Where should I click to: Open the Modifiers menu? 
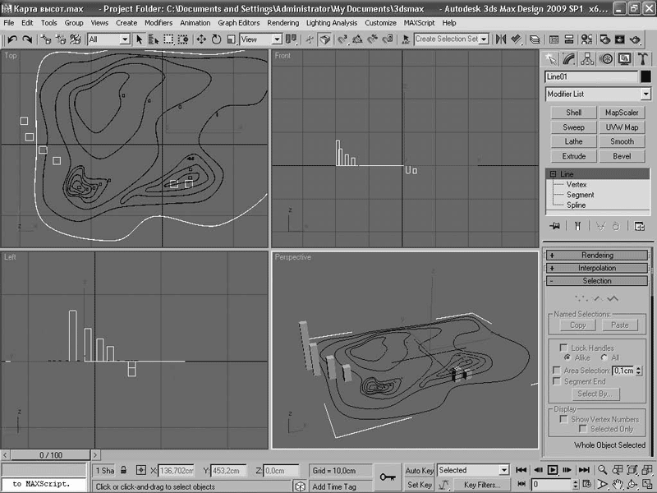(x=159, y=23)
